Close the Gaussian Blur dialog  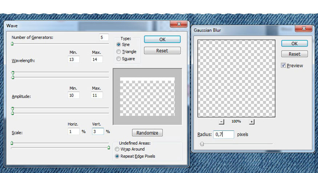click(303, 29)
